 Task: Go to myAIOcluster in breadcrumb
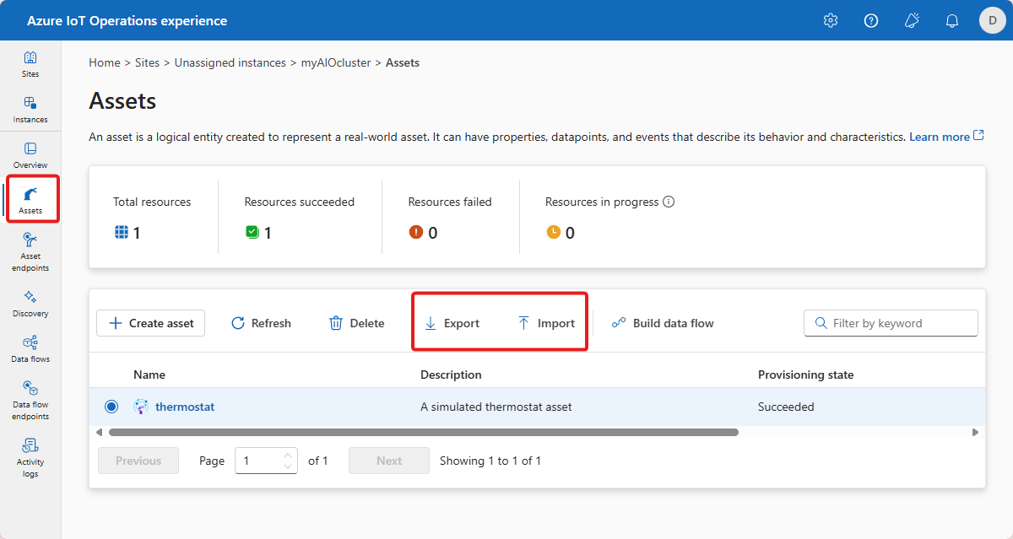336,63
